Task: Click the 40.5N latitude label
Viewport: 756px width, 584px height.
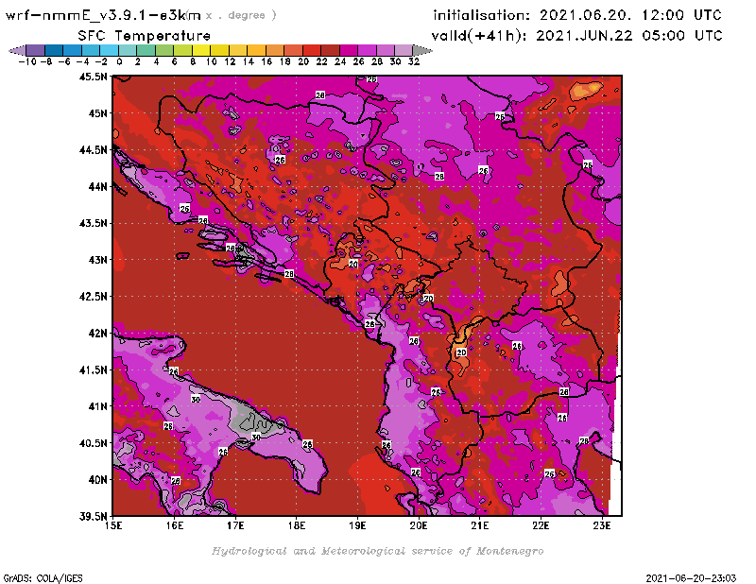Action: (x=93, y=443)
